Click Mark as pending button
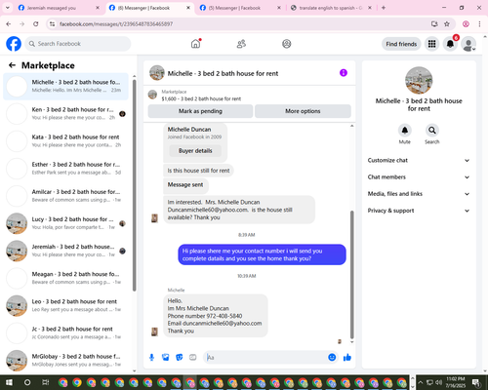The height and width of the screenshot is (390, 488). 200,111
